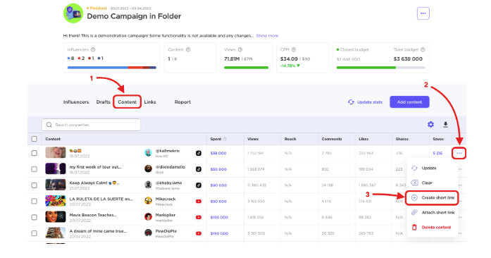
Task: Open the Keep Always Calm video thumbnail
Action: point(56,185)
